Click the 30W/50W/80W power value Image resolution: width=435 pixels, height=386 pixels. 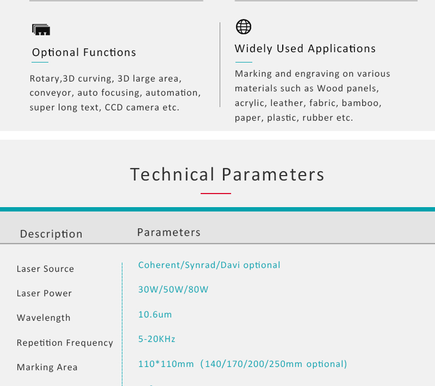click(173, 289)
